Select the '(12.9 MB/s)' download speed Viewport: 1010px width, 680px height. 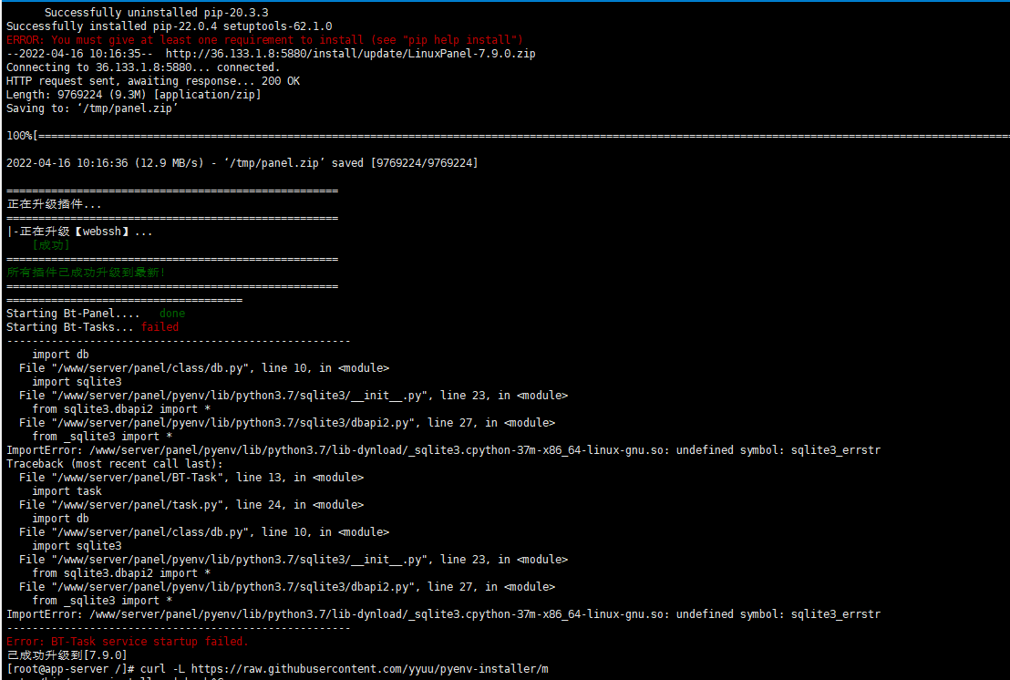(169, 163)
